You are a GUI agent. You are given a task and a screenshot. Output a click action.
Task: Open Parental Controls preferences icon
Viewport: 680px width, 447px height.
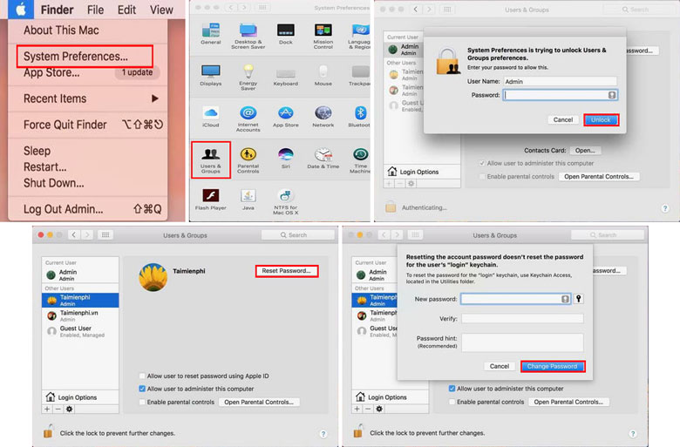point(248,154)
